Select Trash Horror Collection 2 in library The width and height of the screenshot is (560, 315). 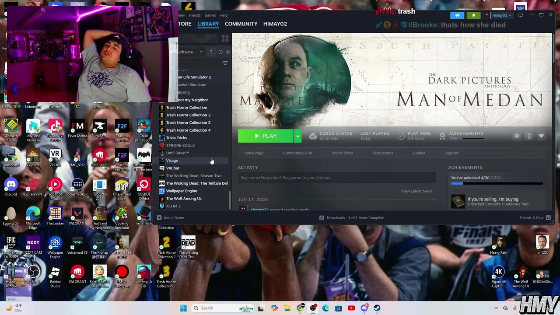pos(188,115)
